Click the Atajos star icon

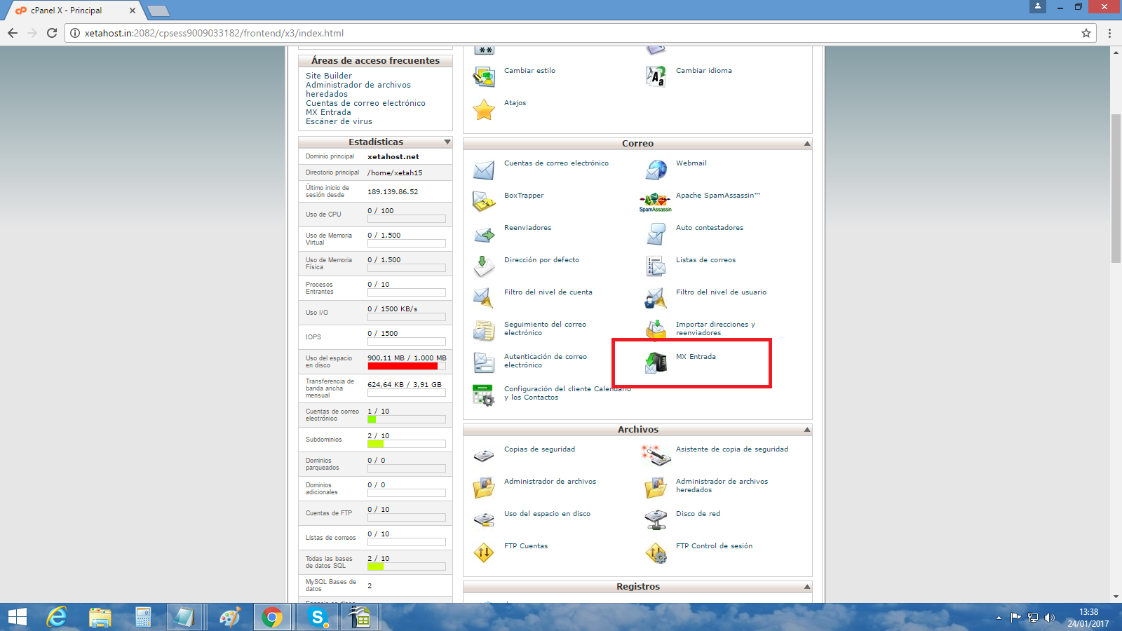484,109
